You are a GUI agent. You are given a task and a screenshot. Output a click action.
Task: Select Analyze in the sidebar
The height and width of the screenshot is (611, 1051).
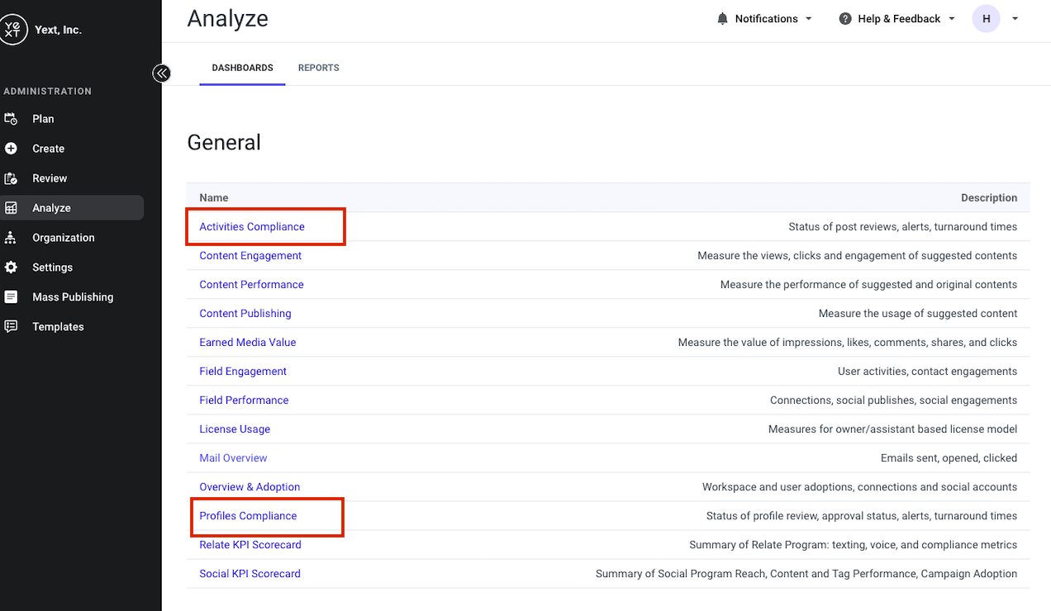(72, 208)
